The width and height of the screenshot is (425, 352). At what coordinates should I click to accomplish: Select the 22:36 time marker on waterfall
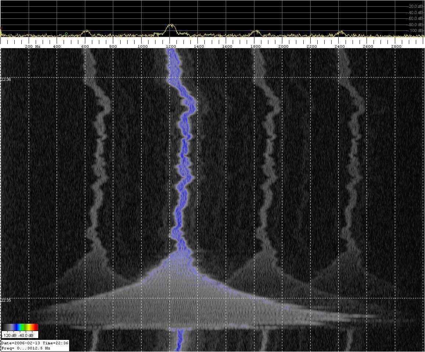6,79
